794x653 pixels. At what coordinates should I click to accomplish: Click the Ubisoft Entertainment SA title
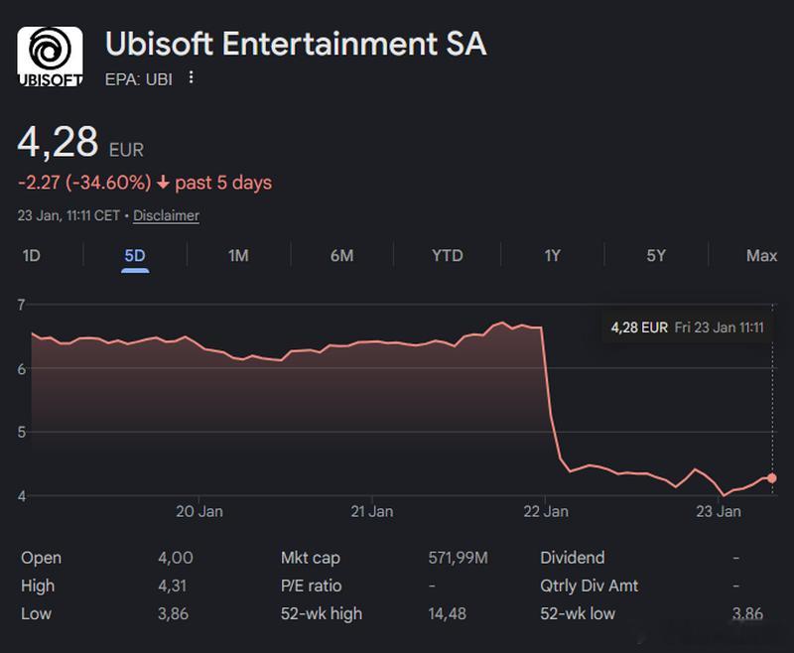click(x=296, y=45)
